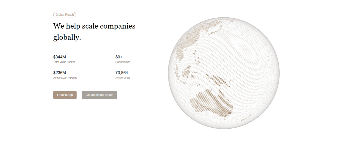Select the Partnerships label

coord(123,62)
